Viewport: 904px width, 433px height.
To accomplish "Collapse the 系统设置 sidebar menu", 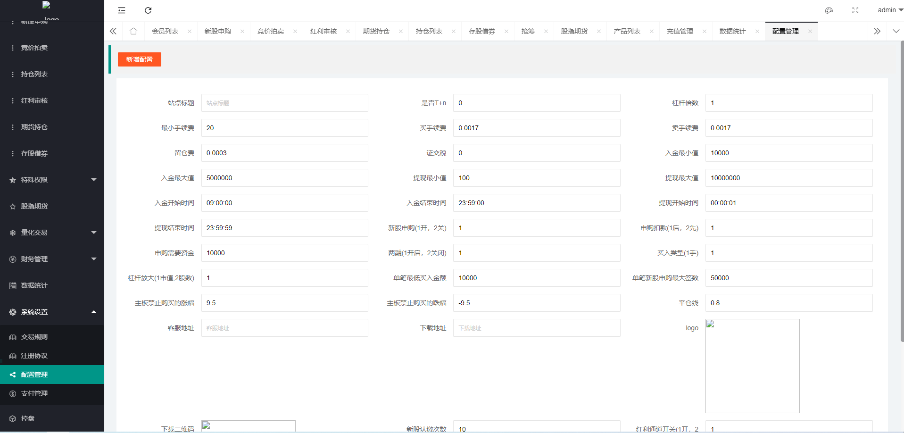I will click(52, 312).
